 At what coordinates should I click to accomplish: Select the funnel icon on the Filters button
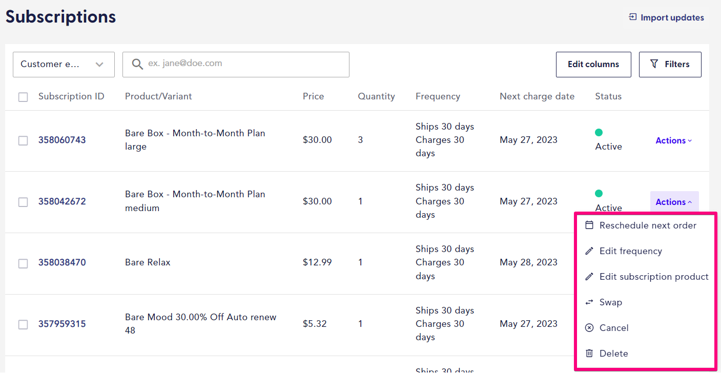[654, 64]
